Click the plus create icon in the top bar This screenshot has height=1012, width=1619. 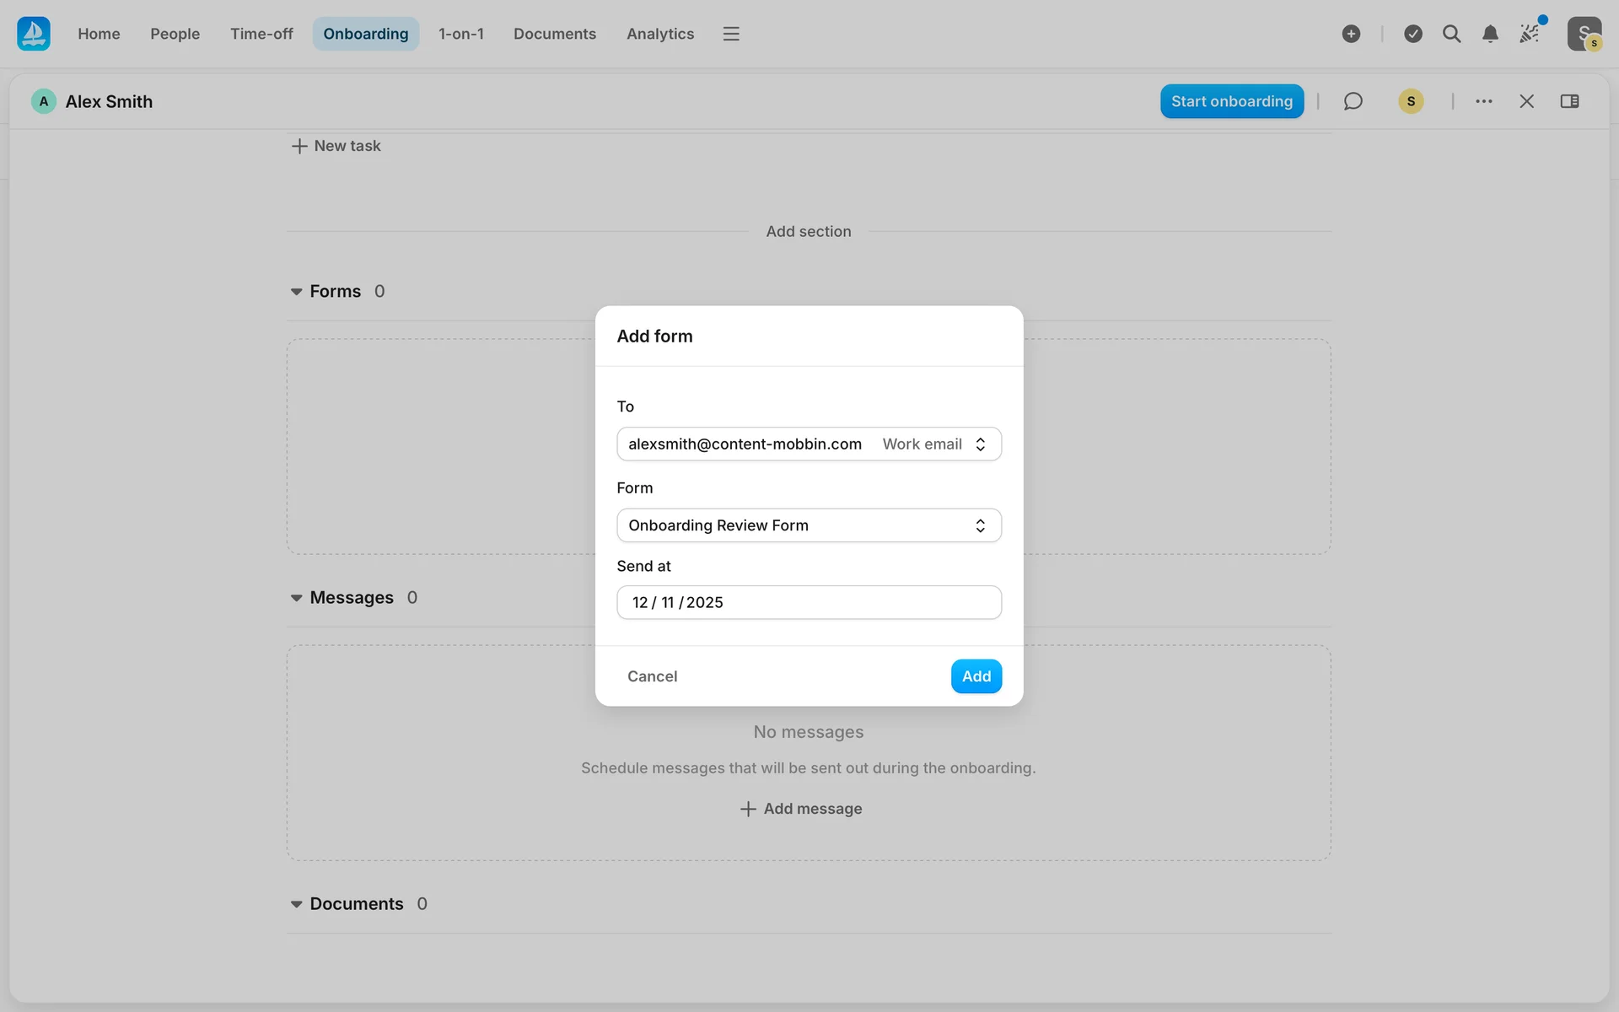pos(1351,34)
